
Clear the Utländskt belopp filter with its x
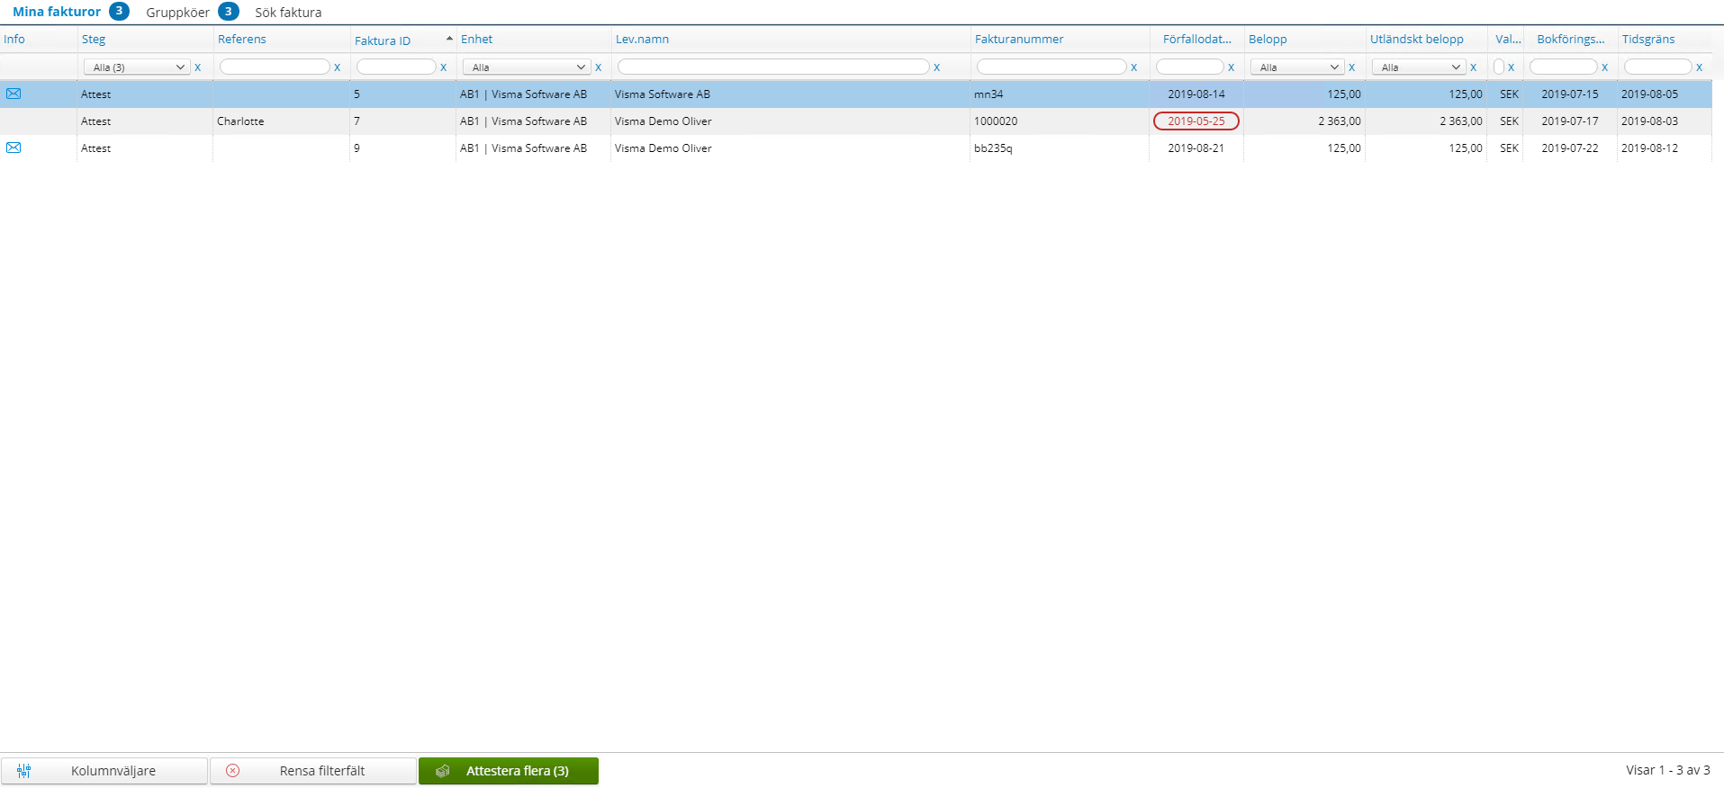pyautogui.click(x=1473, y=67)
